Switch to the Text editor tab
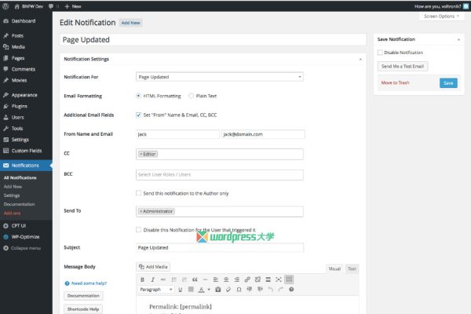The width and height of the screenshot is (471, 314). click(352, 268)
